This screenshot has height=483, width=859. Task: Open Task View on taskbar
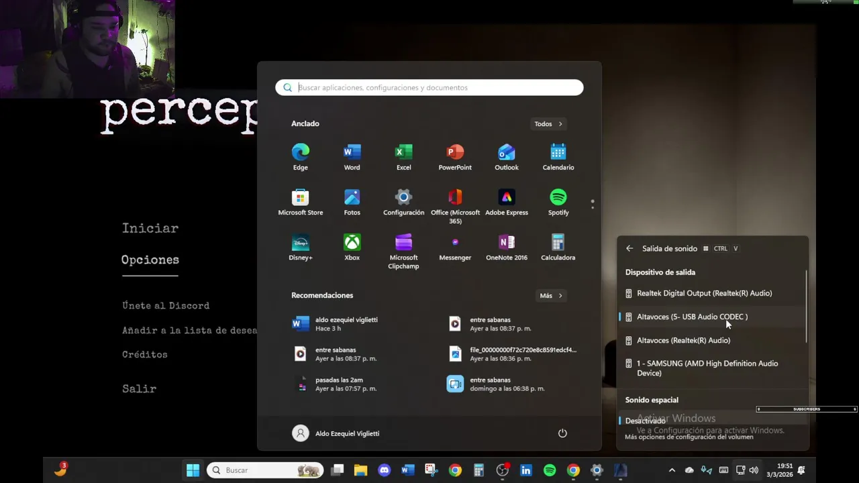point(337,470)
